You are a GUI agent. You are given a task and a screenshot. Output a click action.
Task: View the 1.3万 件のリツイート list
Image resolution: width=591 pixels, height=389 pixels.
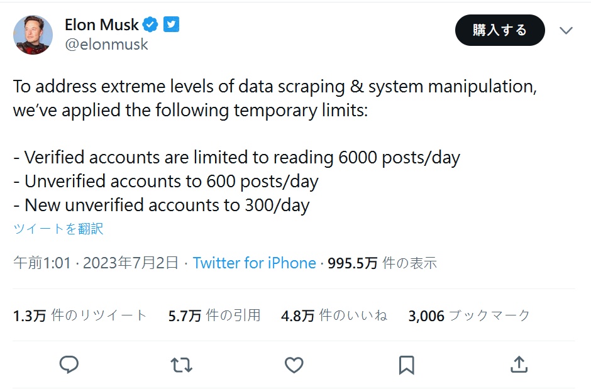(80, 315)
